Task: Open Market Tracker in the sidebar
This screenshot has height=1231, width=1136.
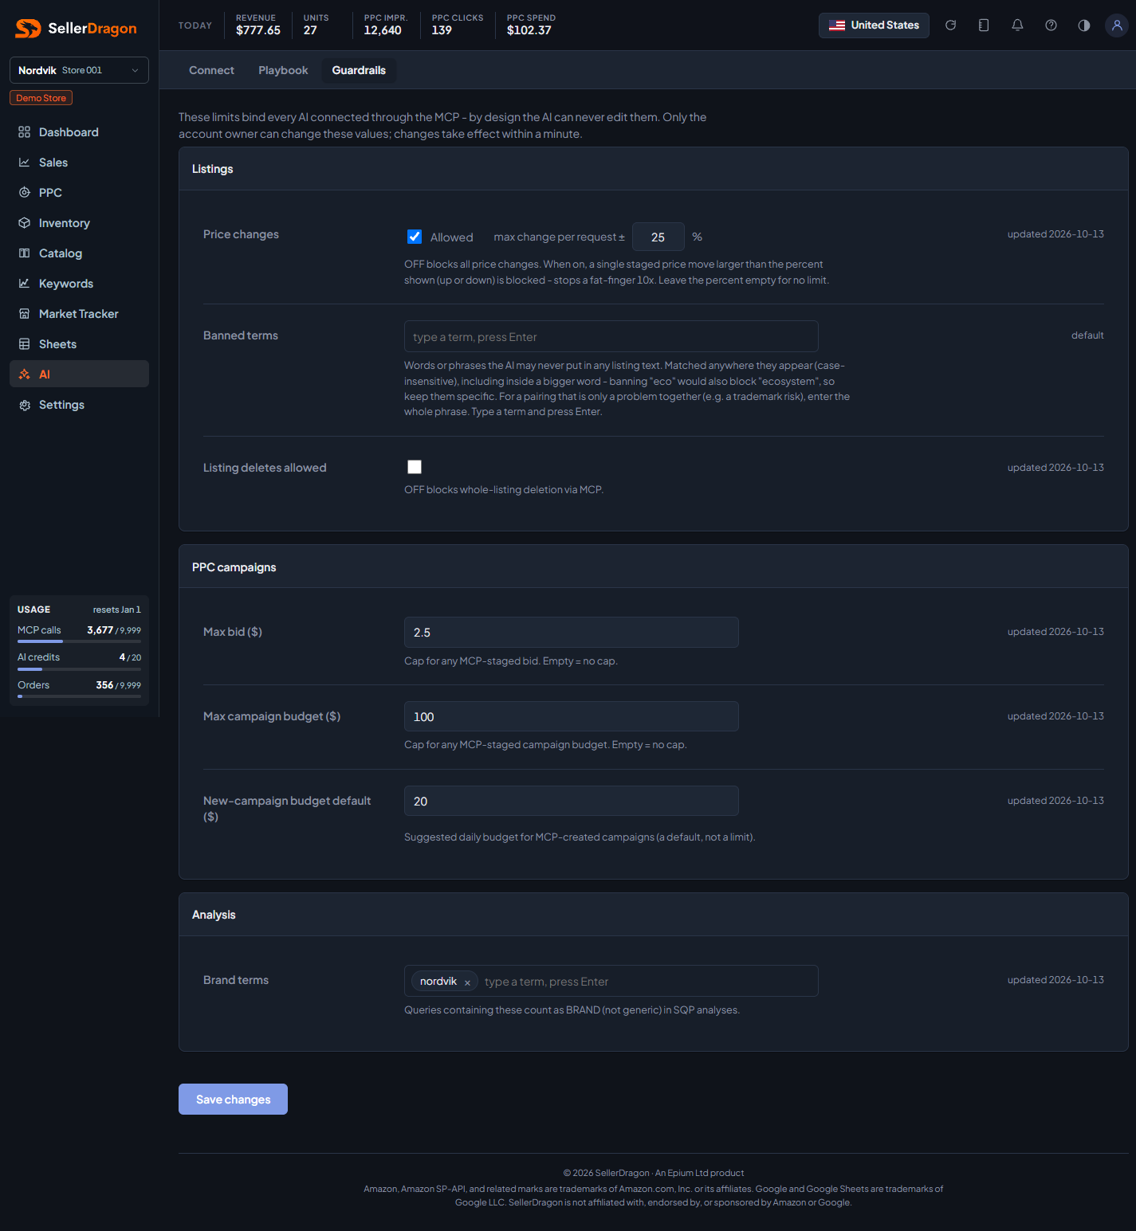Action: 79,314
